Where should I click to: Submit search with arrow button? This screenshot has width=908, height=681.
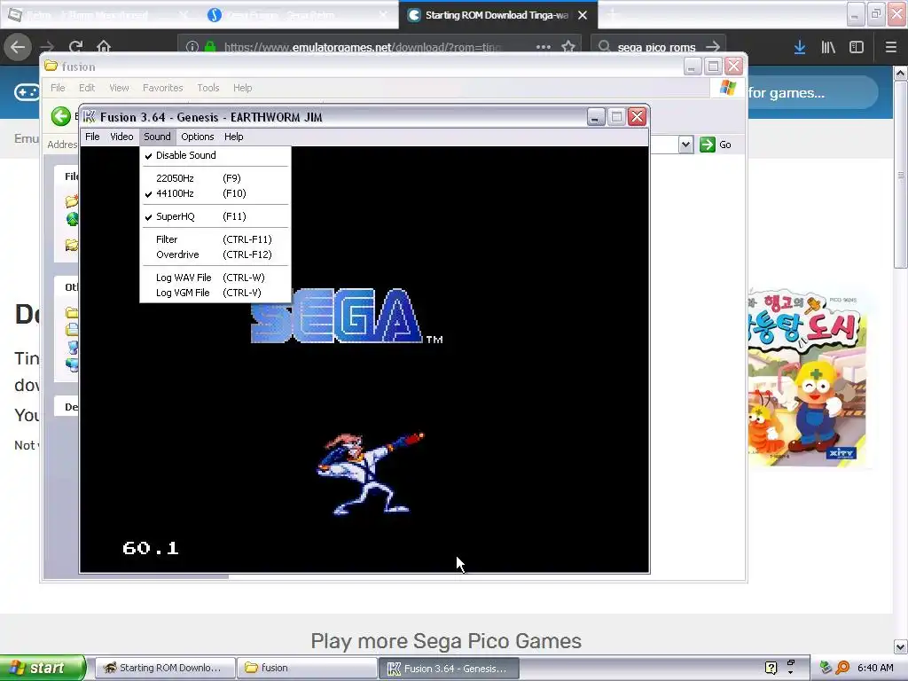[714, 47]
